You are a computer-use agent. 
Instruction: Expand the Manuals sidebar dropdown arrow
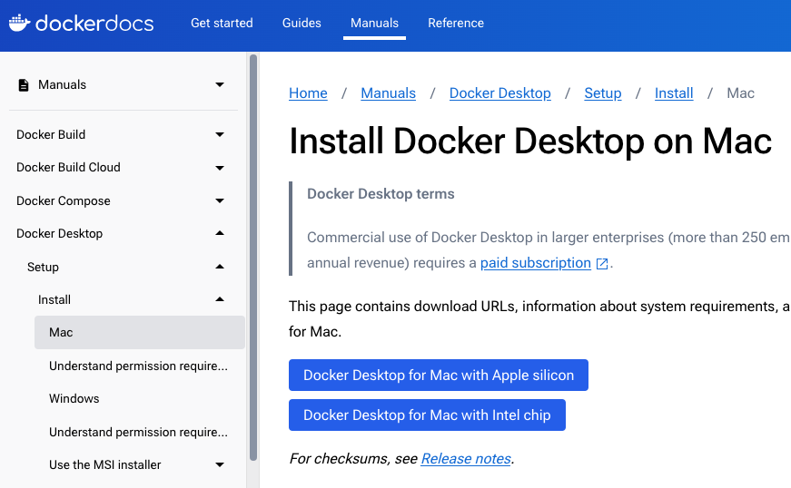220,84
